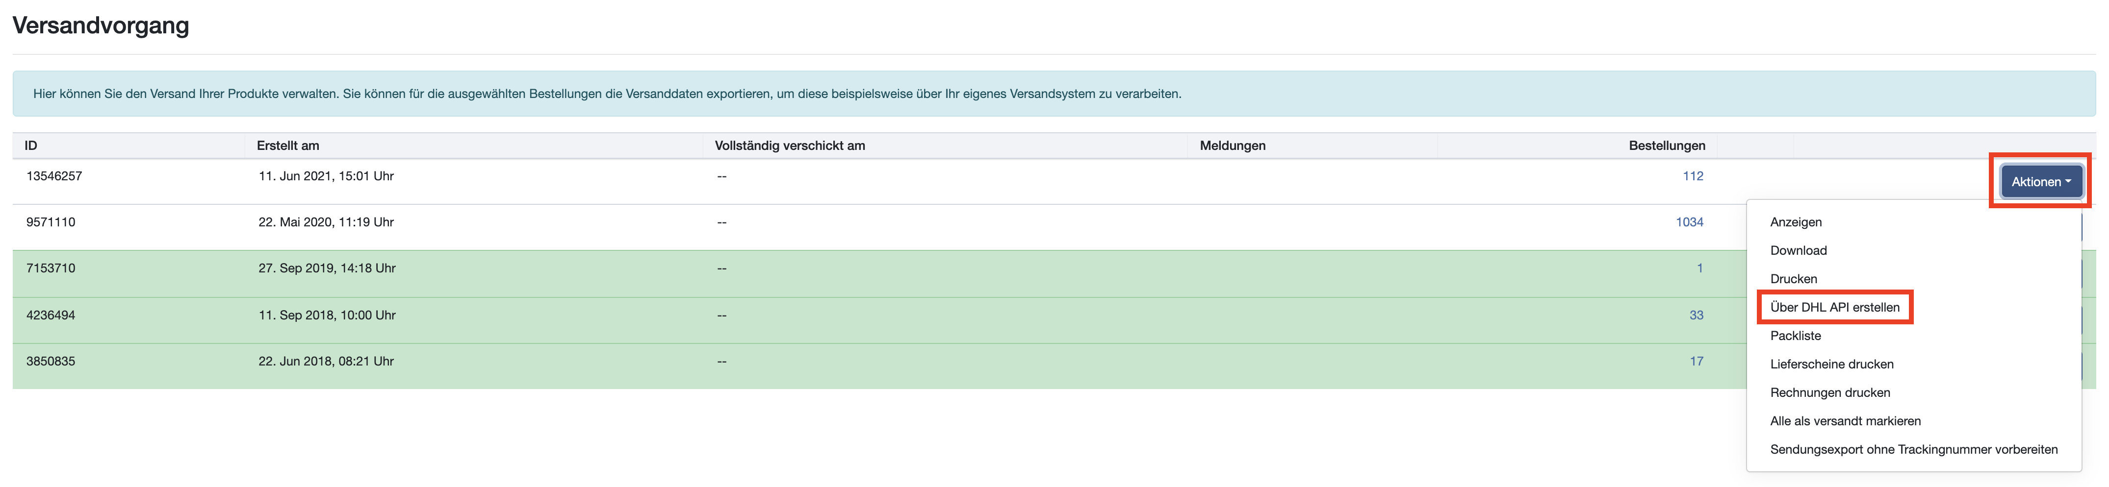2109x487 pixels.
Task: Click the Meldungen column header
Action: [1232, 146]
